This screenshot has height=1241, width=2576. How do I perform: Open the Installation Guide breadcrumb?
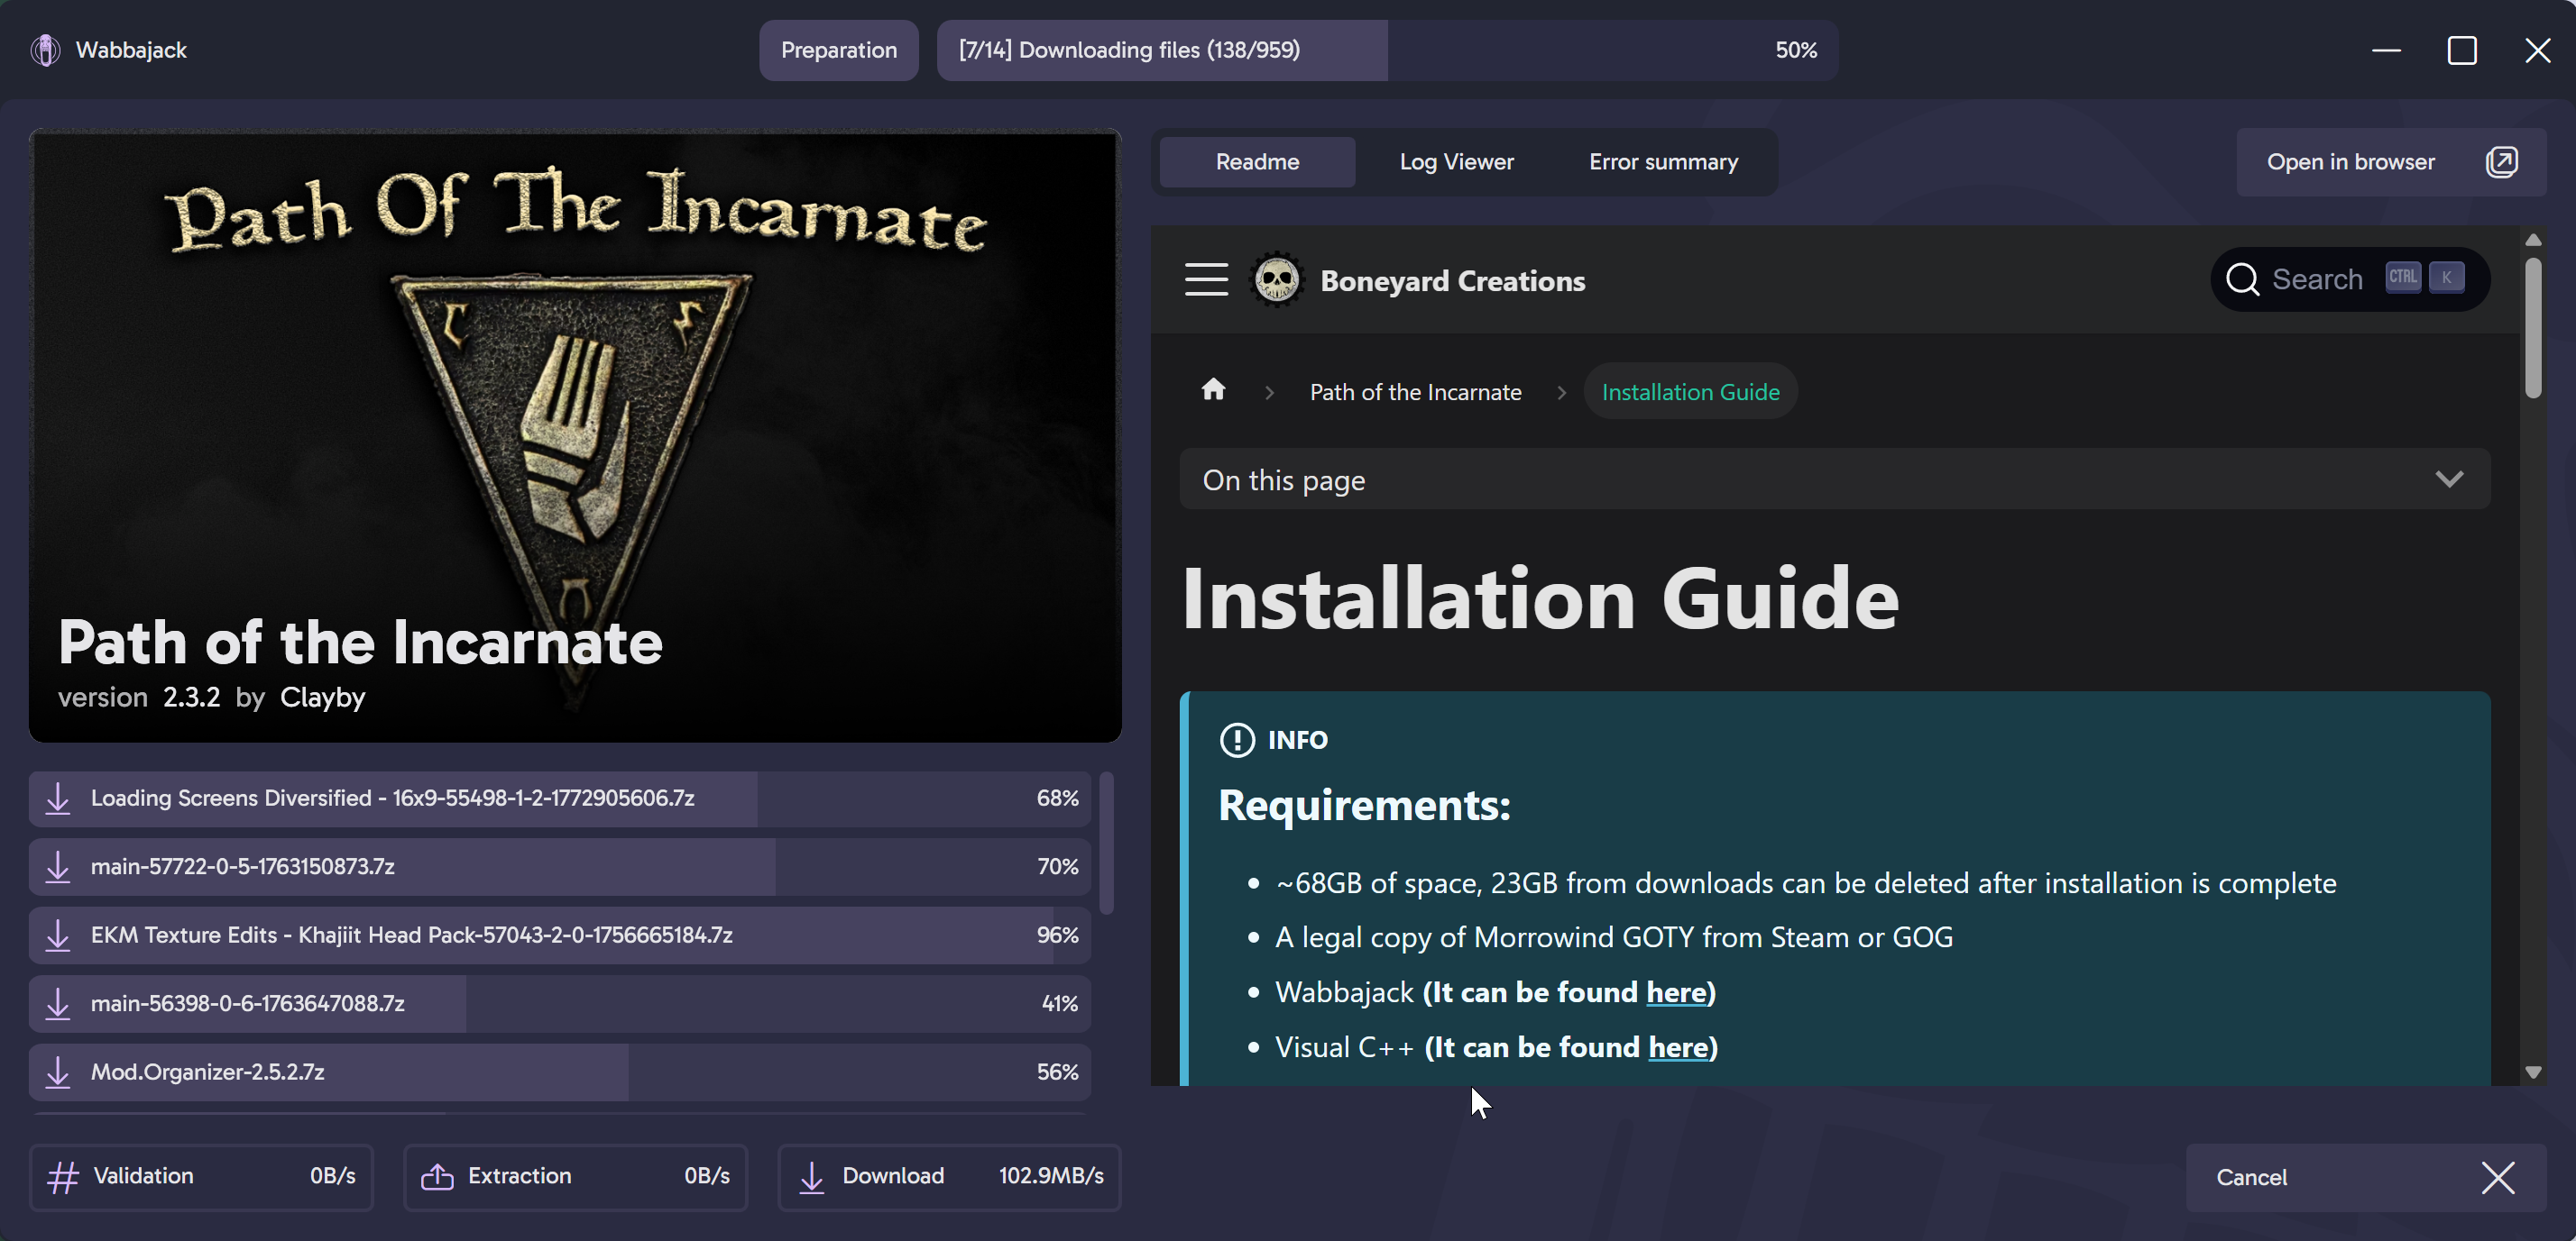[x=1690, y=392]
